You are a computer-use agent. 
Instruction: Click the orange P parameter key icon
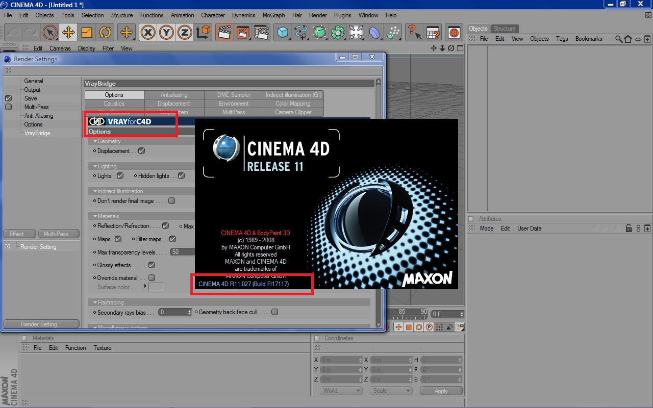(429, 327)
